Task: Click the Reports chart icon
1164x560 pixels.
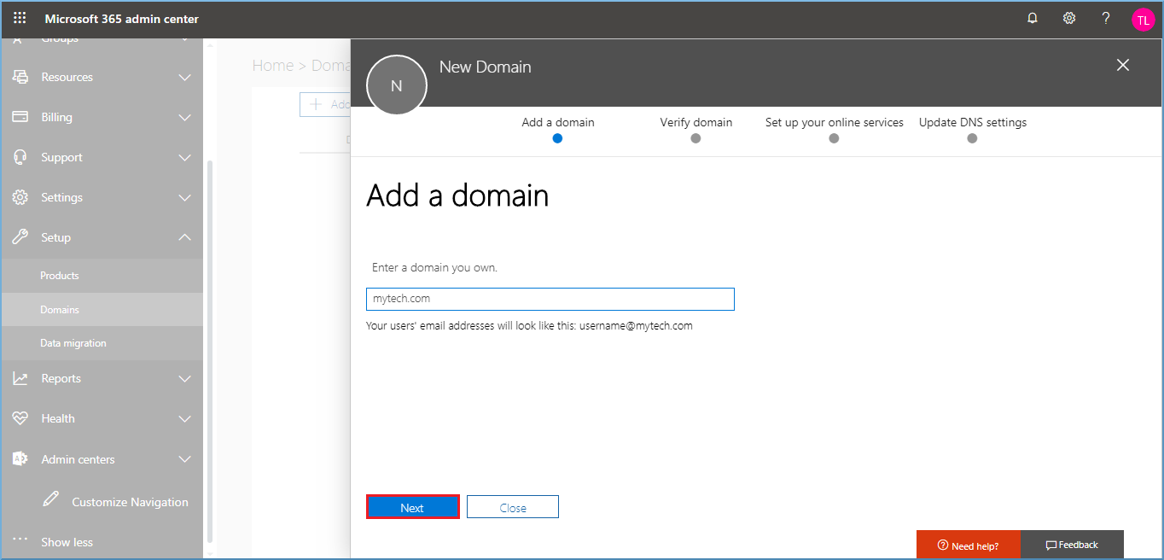Action: click(x=20, y=378)
